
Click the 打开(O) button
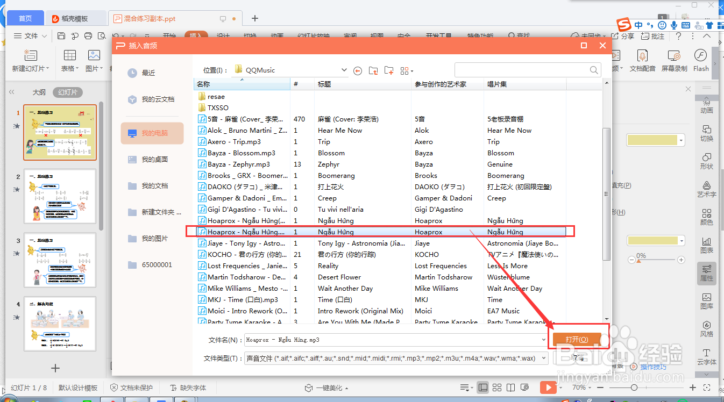(577, 340)
